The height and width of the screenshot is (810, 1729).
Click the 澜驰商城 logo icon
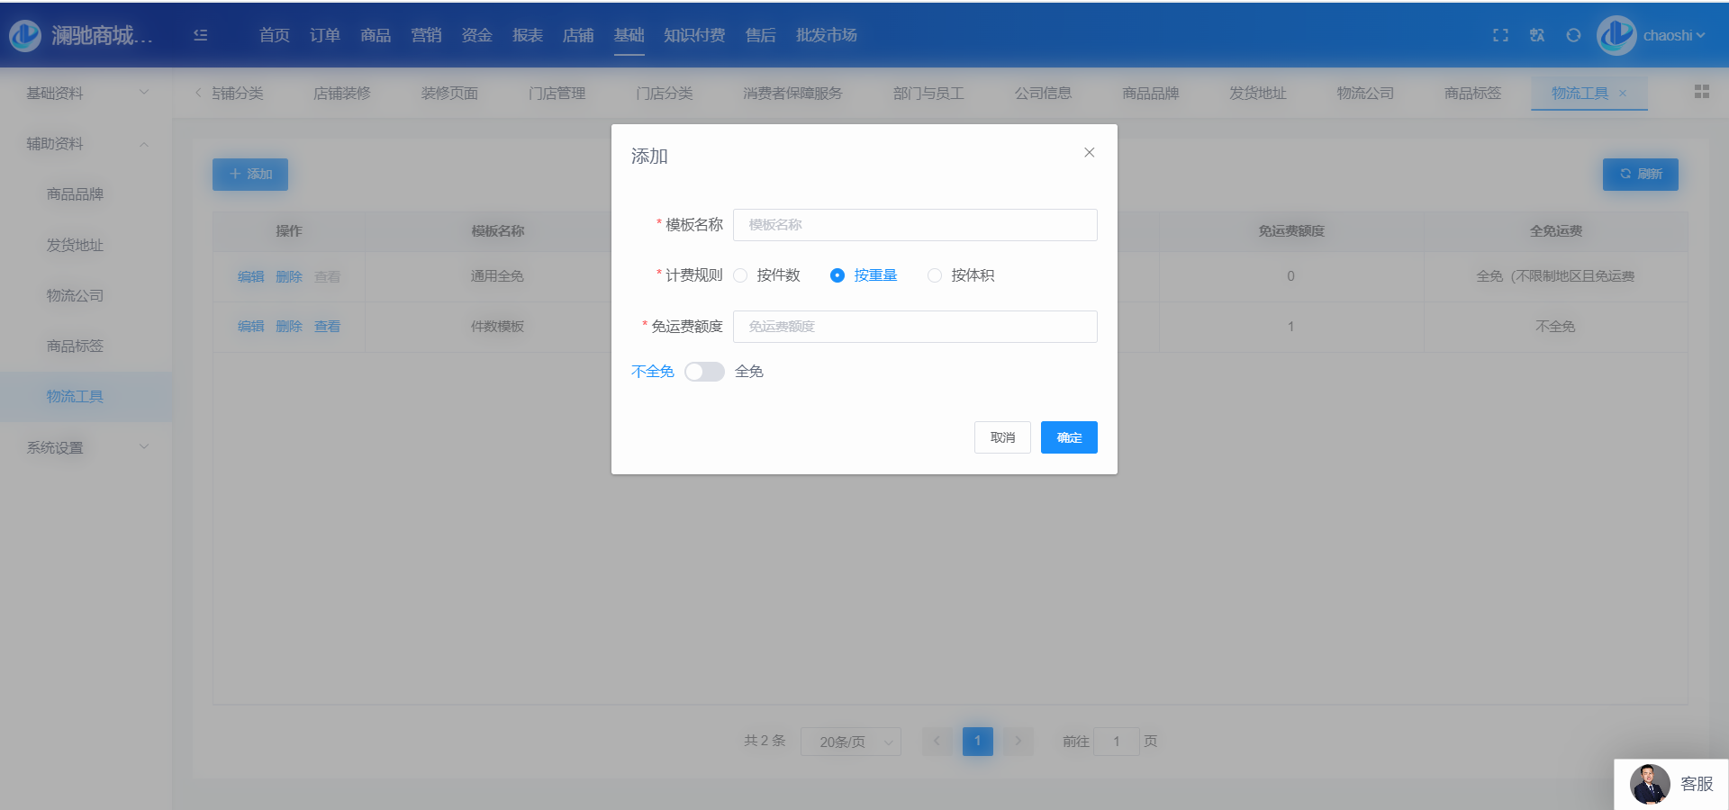pos(25,35)
